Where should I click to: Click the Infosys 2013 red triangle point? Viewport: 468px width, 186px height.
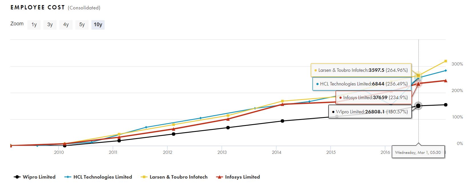tap(228, 119)
